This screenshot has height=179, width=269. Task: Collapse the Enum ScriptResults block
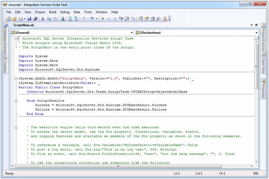click(x=16, y=100)
